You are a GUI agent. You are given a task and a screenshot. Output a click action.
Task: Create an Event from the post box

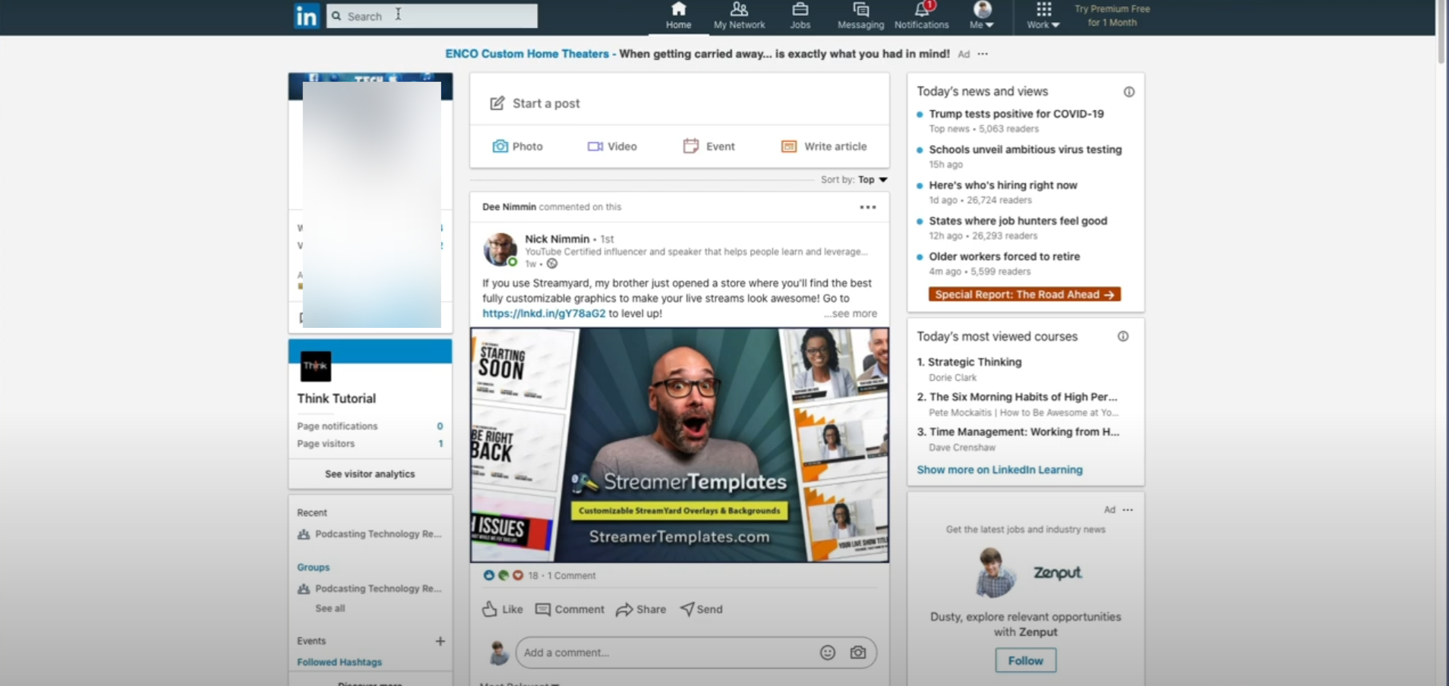709,146
